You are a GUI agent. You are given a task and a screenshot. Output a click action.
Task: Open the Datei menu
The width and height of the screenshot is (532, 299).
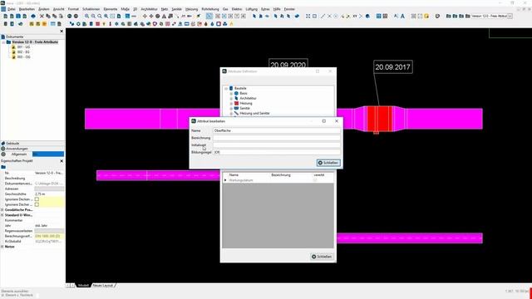(11, 9)
